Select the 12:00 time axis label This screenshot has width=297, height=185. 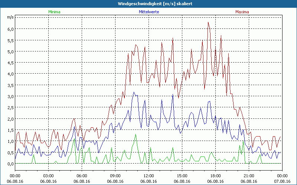pyautogui.click(x=148, y=176)
